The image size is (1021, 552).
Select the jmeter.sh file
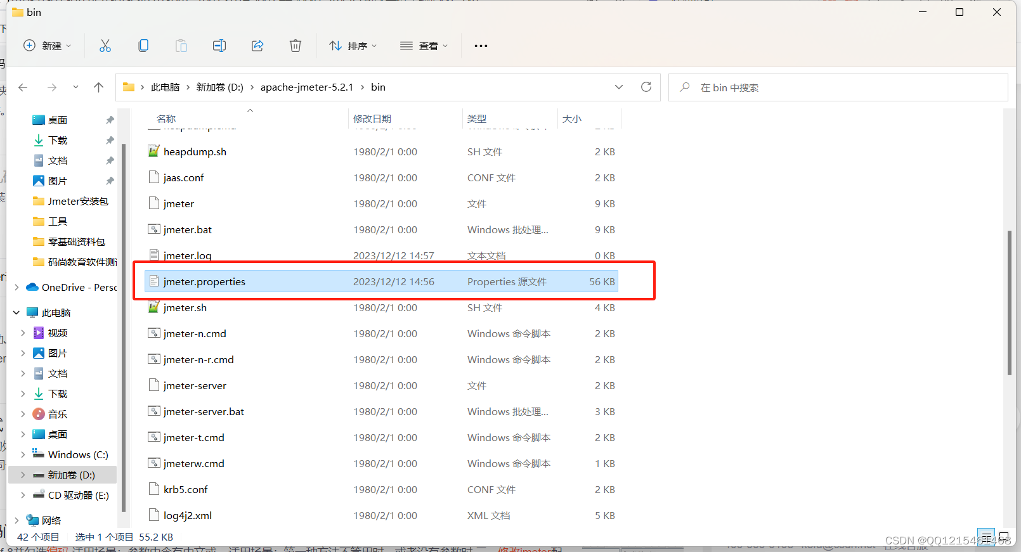pyautogui.click(x=382, y=307)
